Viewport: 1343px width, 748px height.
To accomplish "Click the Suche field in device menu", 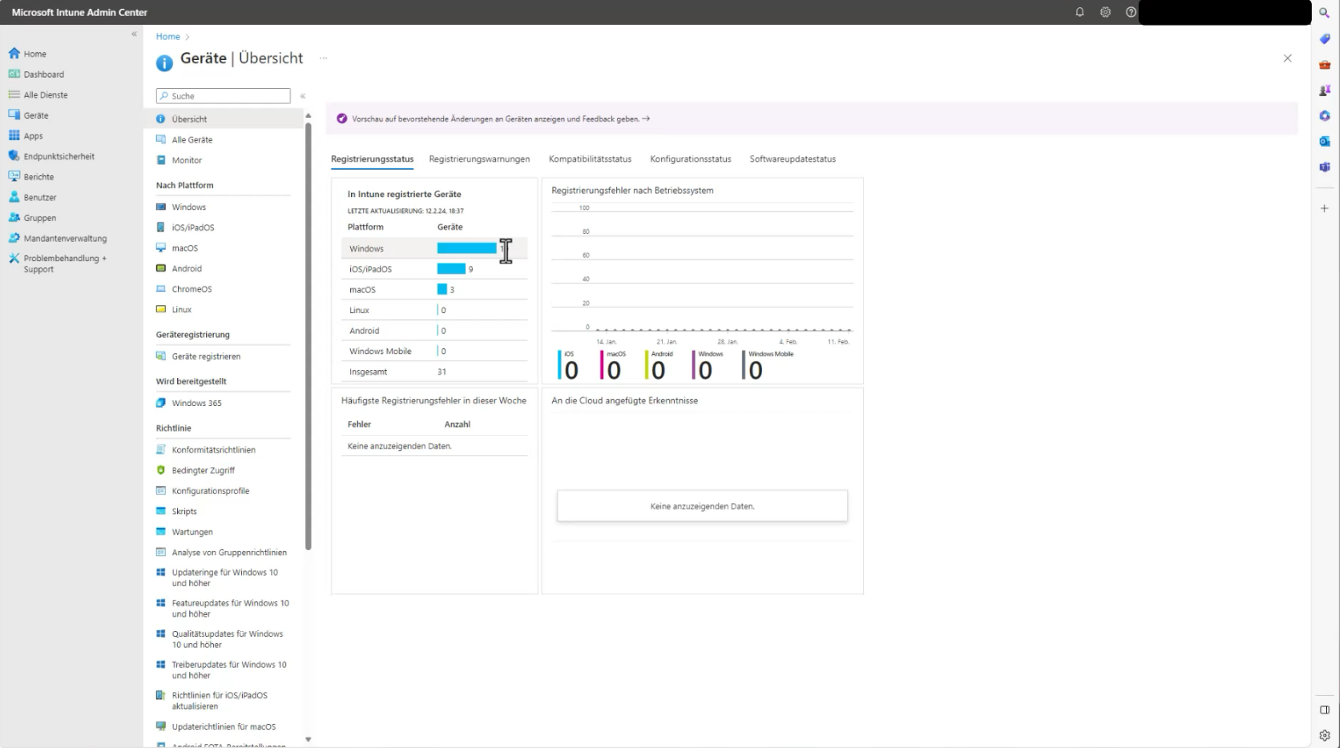I will pos(223,96).
